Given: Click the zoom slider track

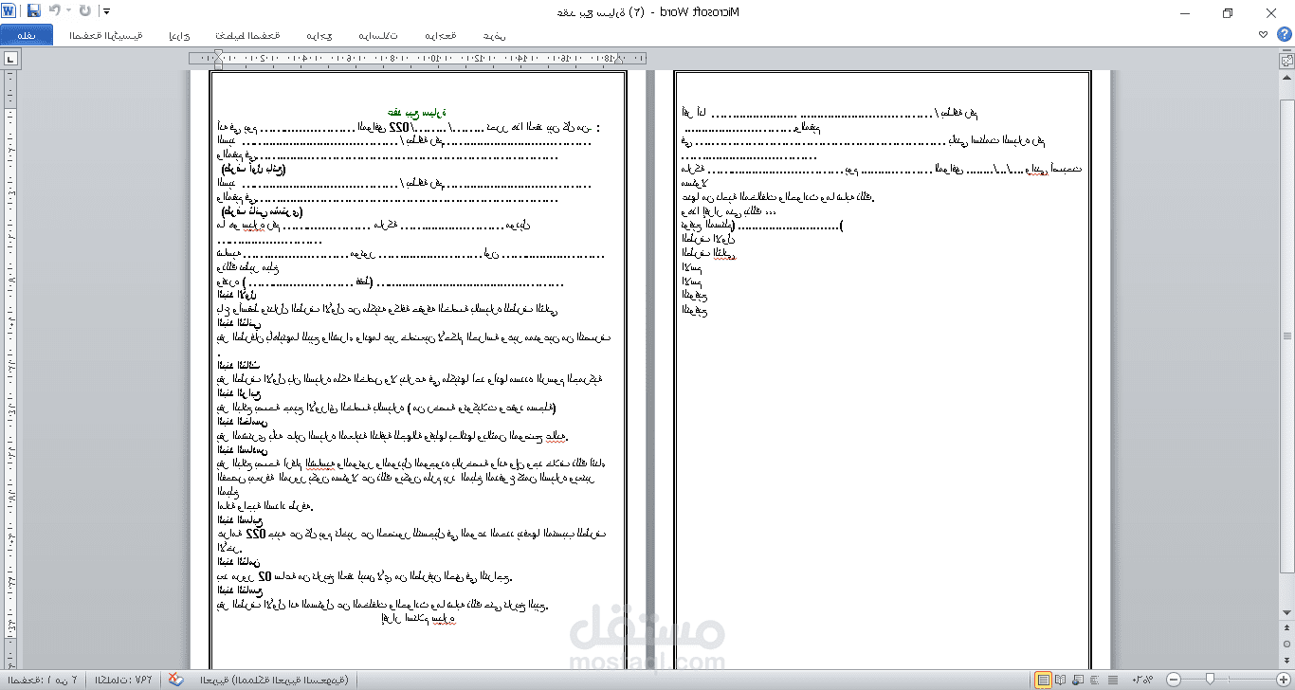Looking at the screenshot, I should click(1228, 680).
